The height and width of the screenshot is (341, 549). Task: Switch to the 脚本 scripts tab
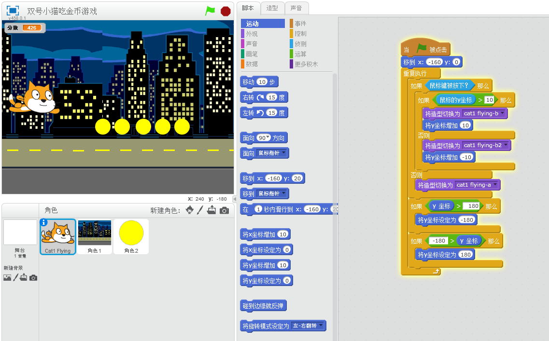pos(248,8)
